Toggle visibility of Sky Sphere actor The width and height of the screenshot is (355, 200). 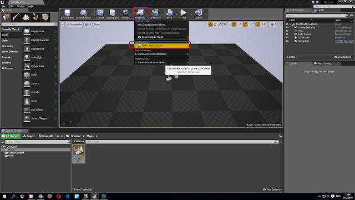click(x=287, y=41)
